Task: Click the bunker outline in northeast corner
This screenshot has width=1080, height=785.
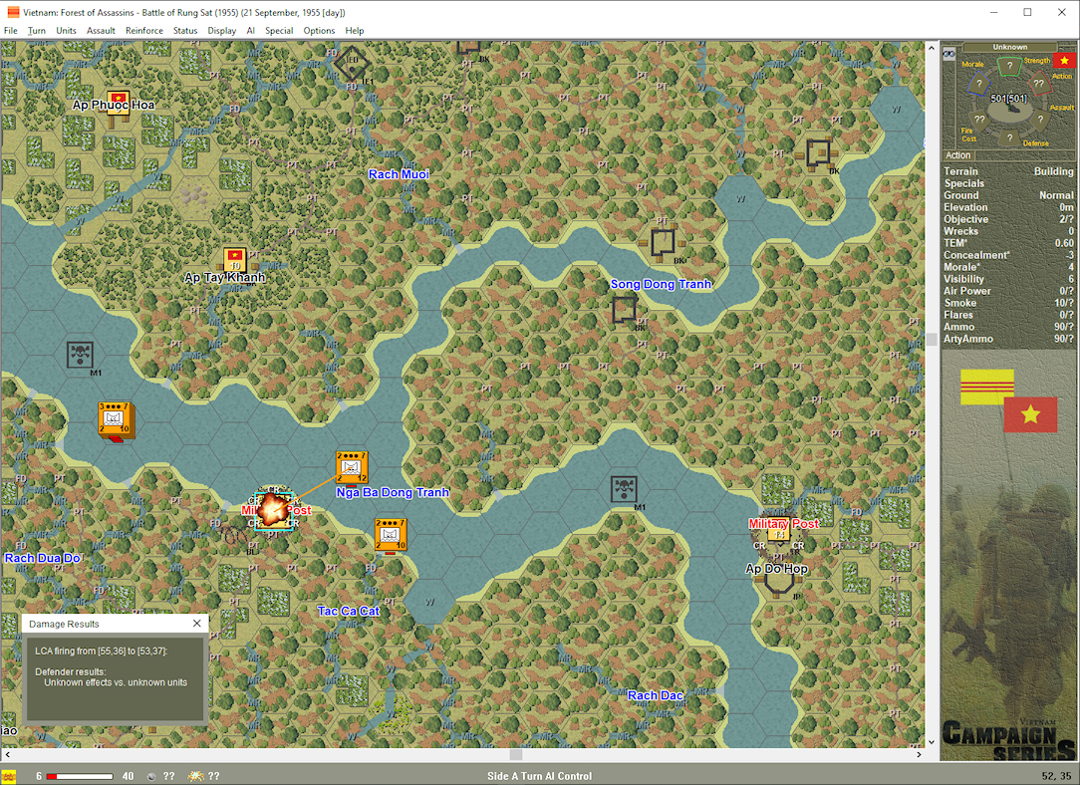Action: pos(819,152)
